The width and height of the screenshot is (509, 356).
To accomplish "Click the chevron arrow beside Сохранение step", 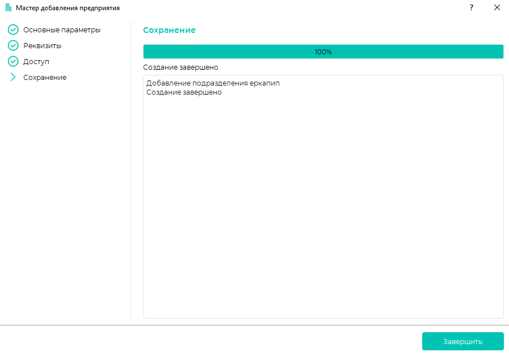I will coord(13,77).
